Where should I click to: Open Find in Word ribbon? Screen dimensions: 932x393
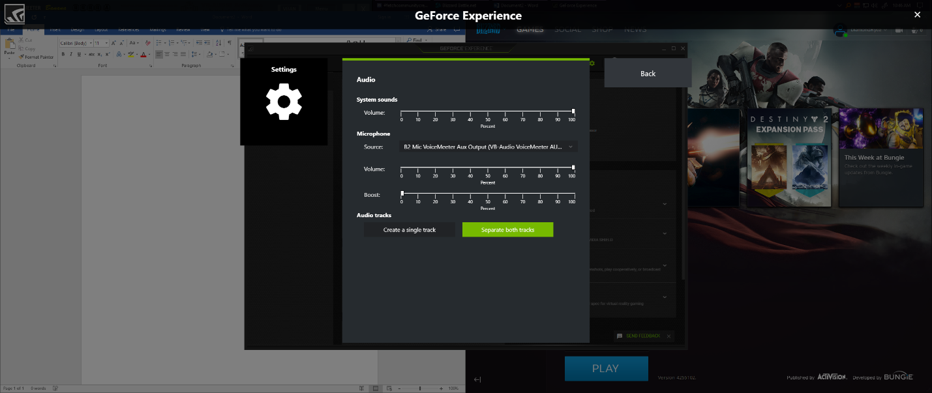click(x=416, y=40)
